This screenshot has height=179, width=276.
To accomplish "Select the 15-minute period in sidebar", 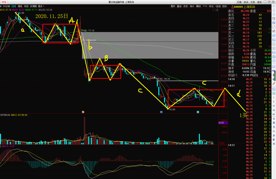I will pos(274,106).
